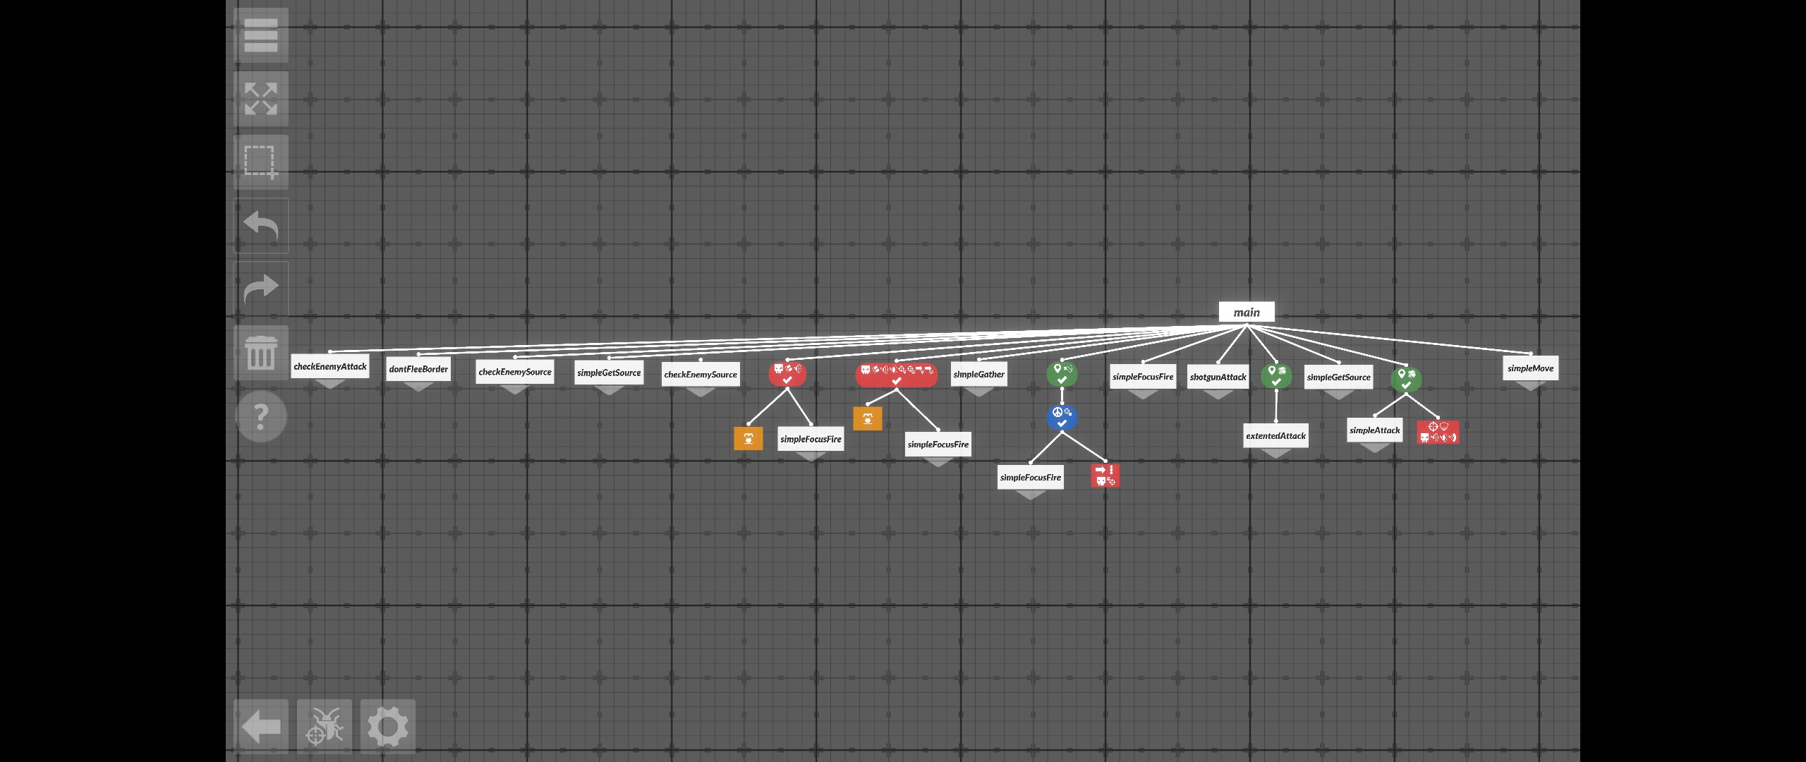Image resolution: width=1806 pixels, height=762 pixels.
Task: Open help with the question mark
Action: [x=260, y=416]
